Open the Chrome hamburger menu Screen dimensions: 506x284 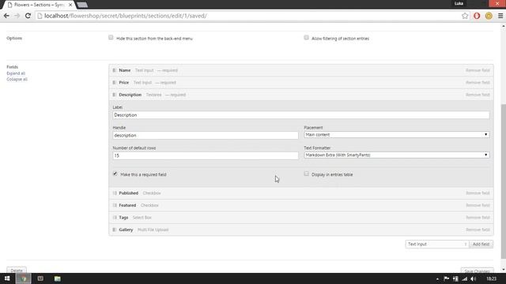(x=500, y=16)
